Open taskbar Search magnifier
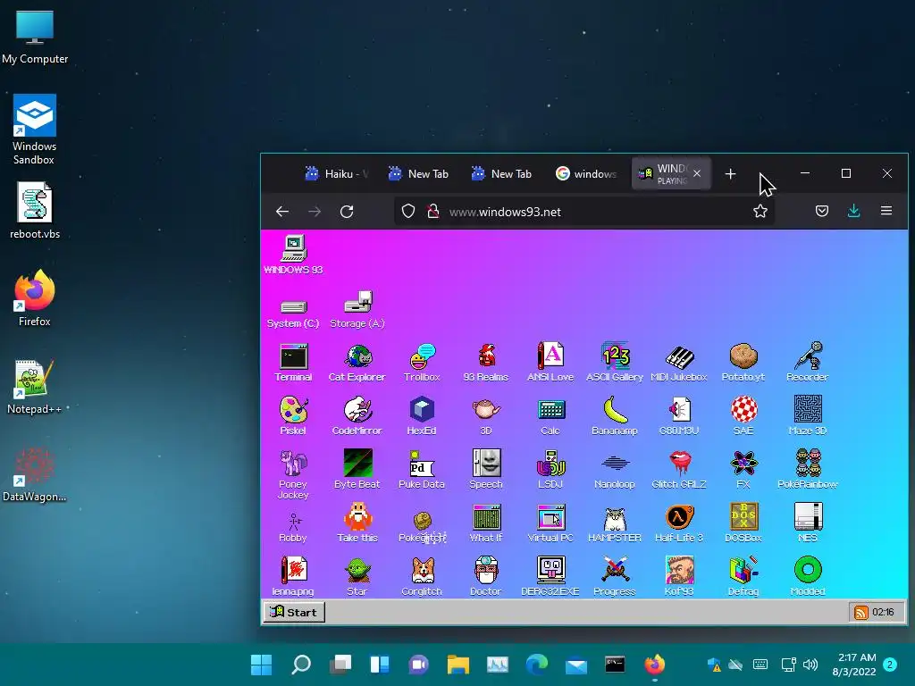 [300, 665]
